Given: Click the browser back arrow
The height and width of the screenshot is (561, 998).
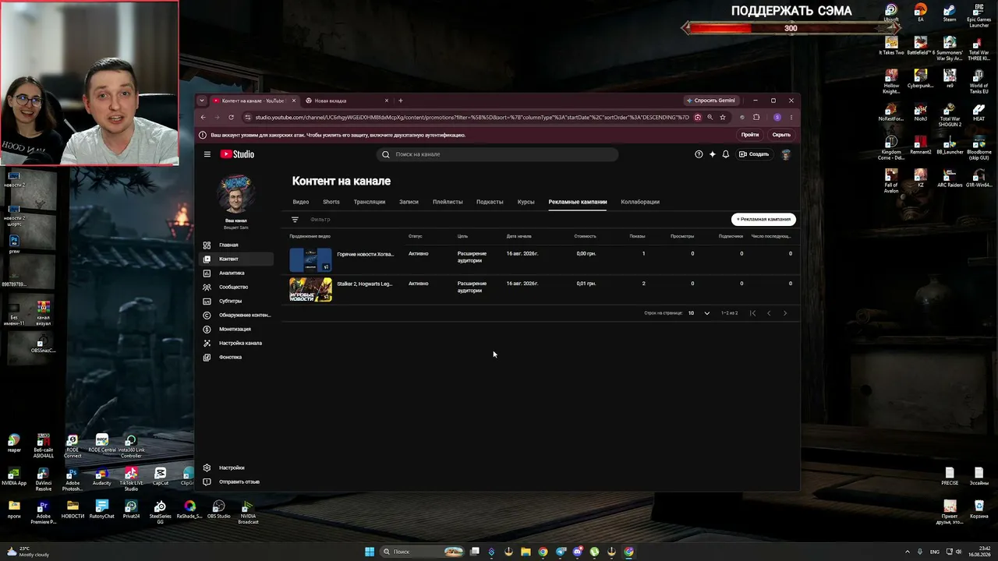Looking at the screenshot, I should pos(203,118).
